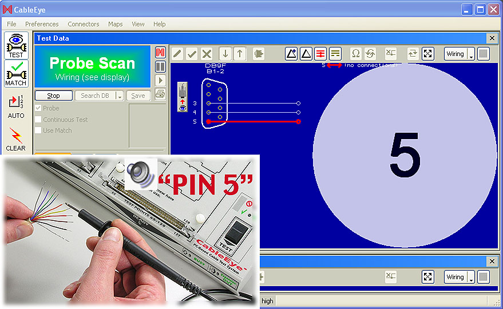This screenshot has width=503, height=309.
Task: Click the TEST cable icon button
Action: click(16, 46)
